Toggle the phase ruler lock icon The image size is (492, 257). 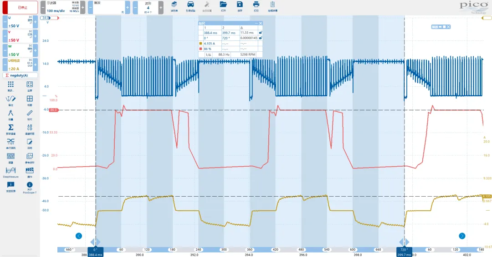point(260,38)
